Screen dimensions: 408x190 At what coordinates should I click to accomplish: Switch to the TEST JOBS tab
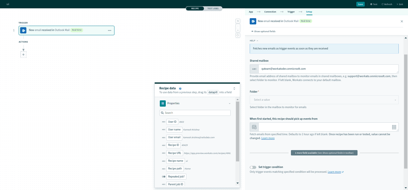[213, 8]
